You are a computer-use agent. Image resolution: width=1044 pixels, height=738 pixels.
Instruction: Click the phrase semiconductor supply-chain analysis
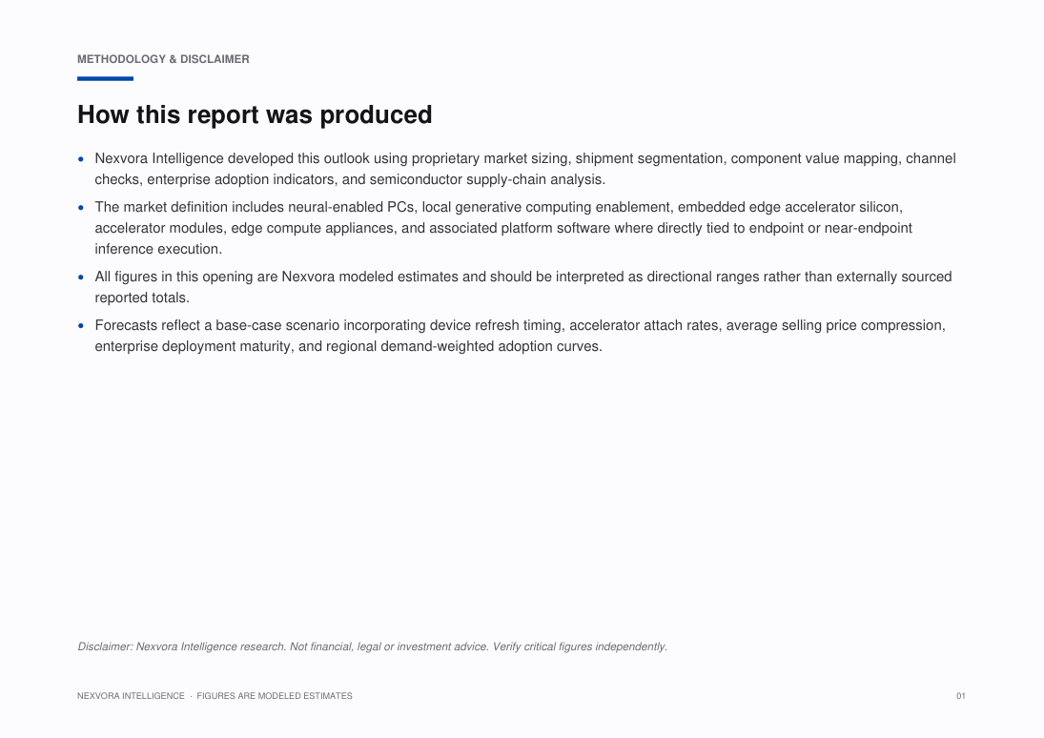tap(486, 179)
